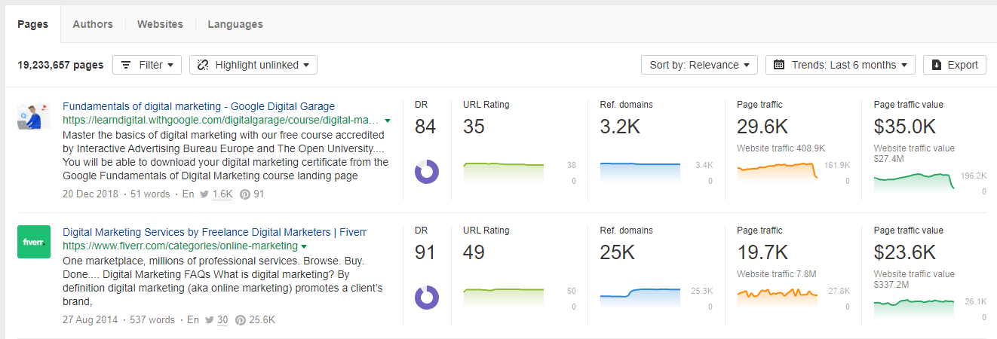Expand the caret next to the learndigital.withgoogle.com URL
The image size is (997, 339).
[388, 121]
